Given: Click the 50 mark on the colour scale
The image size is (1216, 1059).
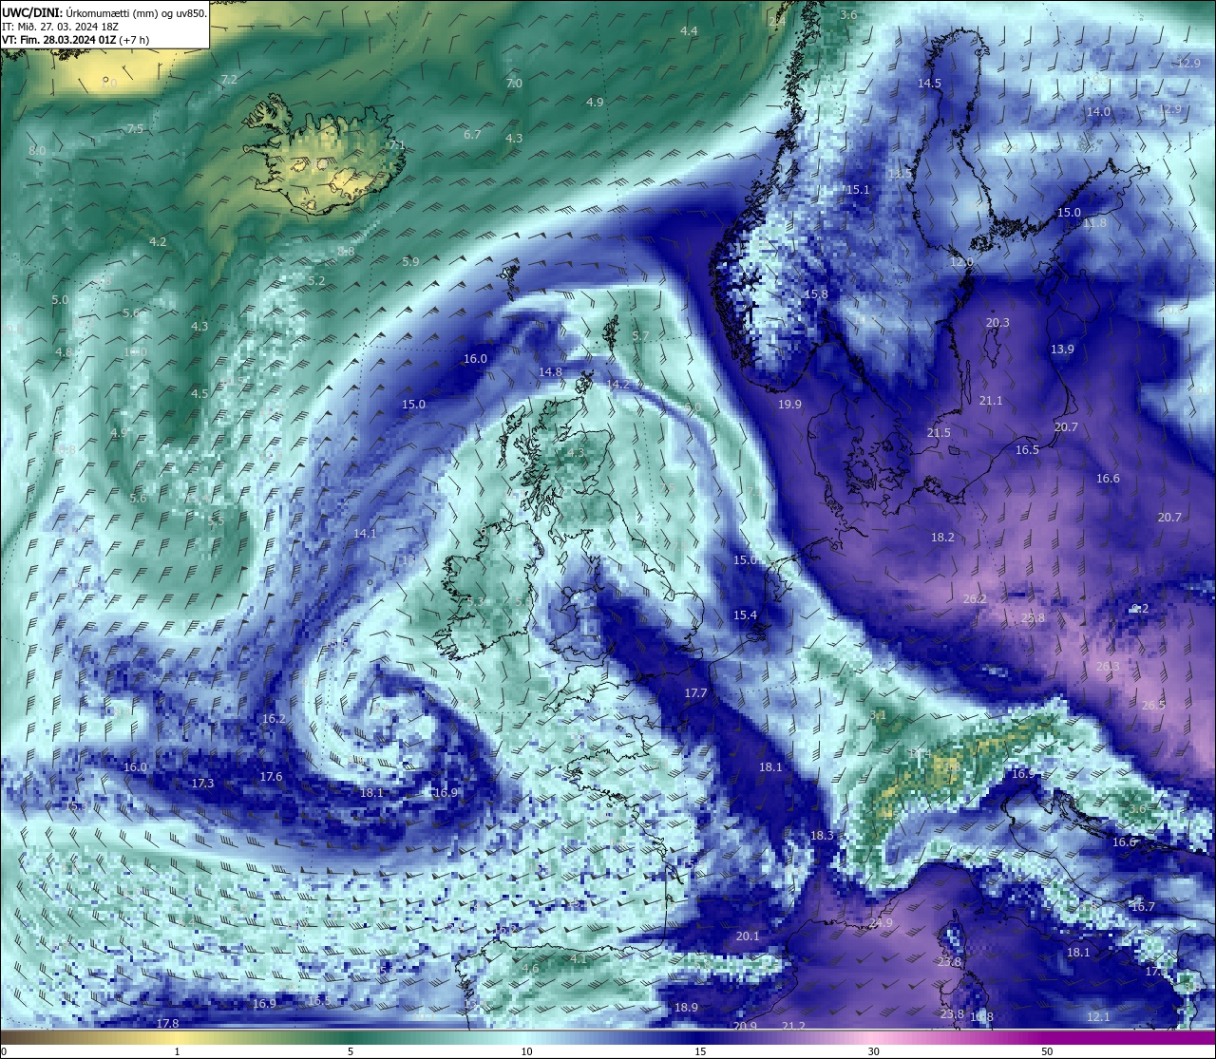Looking at the screenshot, I should pyautogui.click(x=1047, y=1051).
